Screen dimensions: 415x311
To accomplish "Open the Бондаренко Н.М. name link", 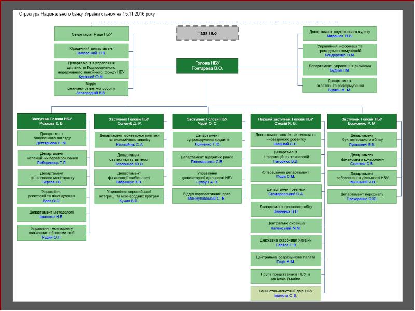I will point(340,54).
